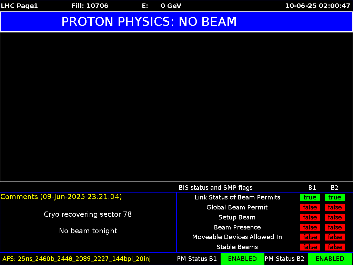
Task: Click B1 false flag for Global Beam Permit
Action: coord(310,207)
